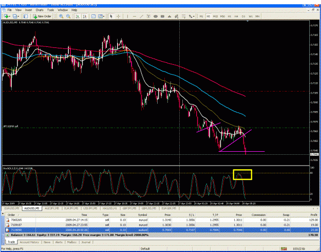321x252 pixels.
Task: Close the Terminal panel
Action: click(x=3, y=213)
